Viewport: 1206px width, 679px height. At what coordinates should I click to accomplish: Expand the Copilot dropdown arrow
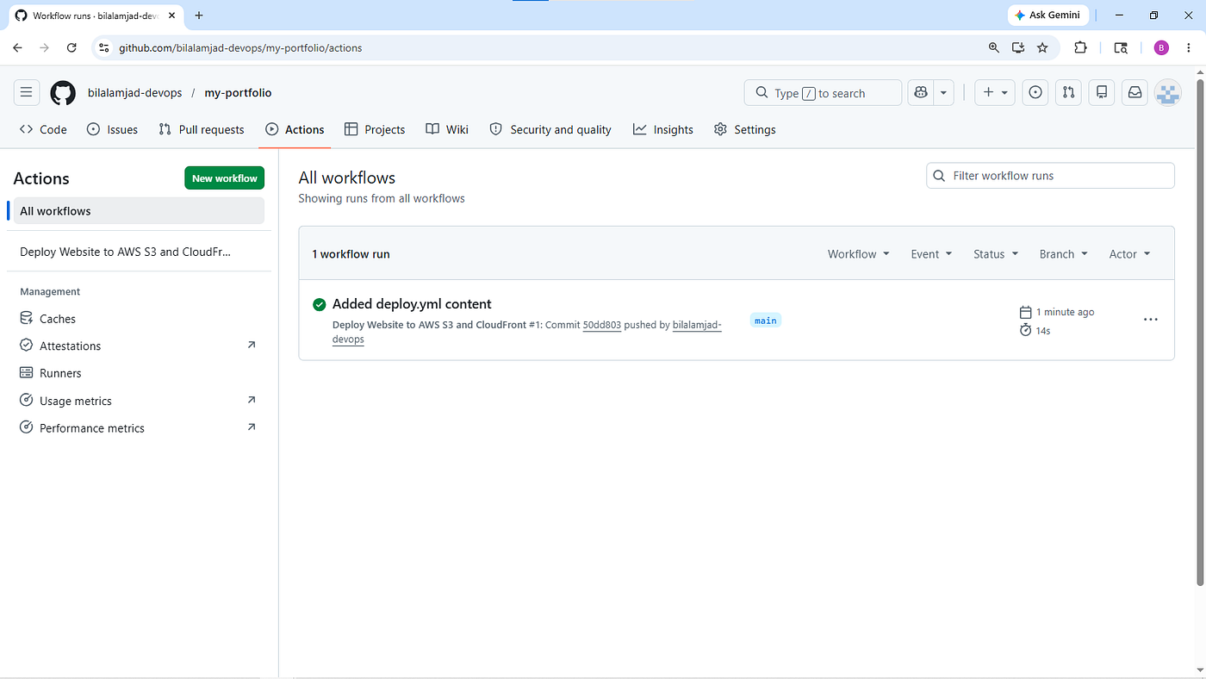[944, 93]
